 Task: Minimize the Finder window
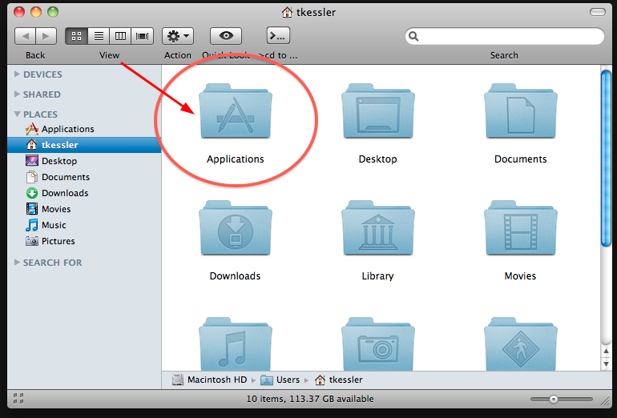(36, 12)
